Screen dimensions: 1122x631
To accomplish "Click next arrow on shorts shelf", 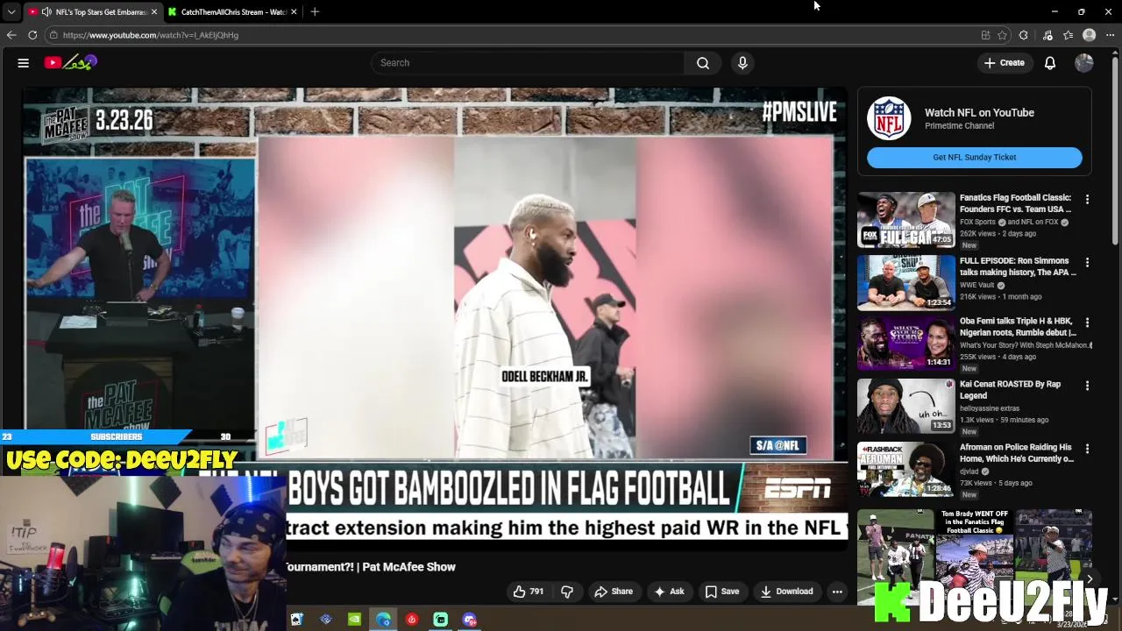I will 1090,578.
